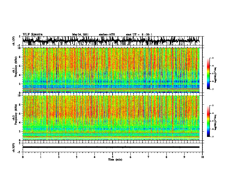Viewport: 228px width, 176px height.
Task: Click the "VLF Spectra" plot title
Action: 33,35
